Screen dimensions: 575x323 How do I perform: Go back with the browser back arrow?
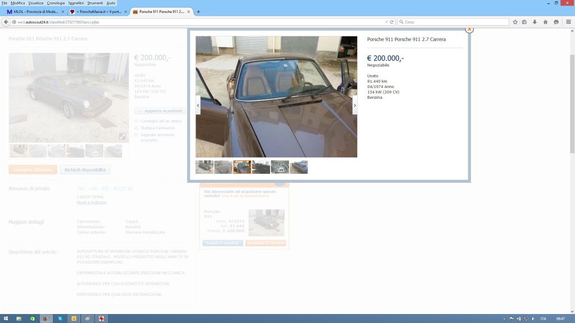(6, 22)
